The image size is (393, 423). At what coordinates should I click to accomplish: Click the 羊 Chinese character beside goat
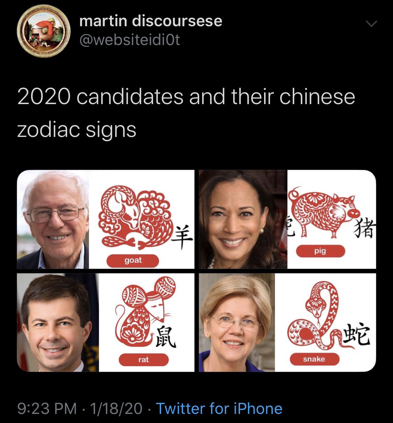(183, 238)
